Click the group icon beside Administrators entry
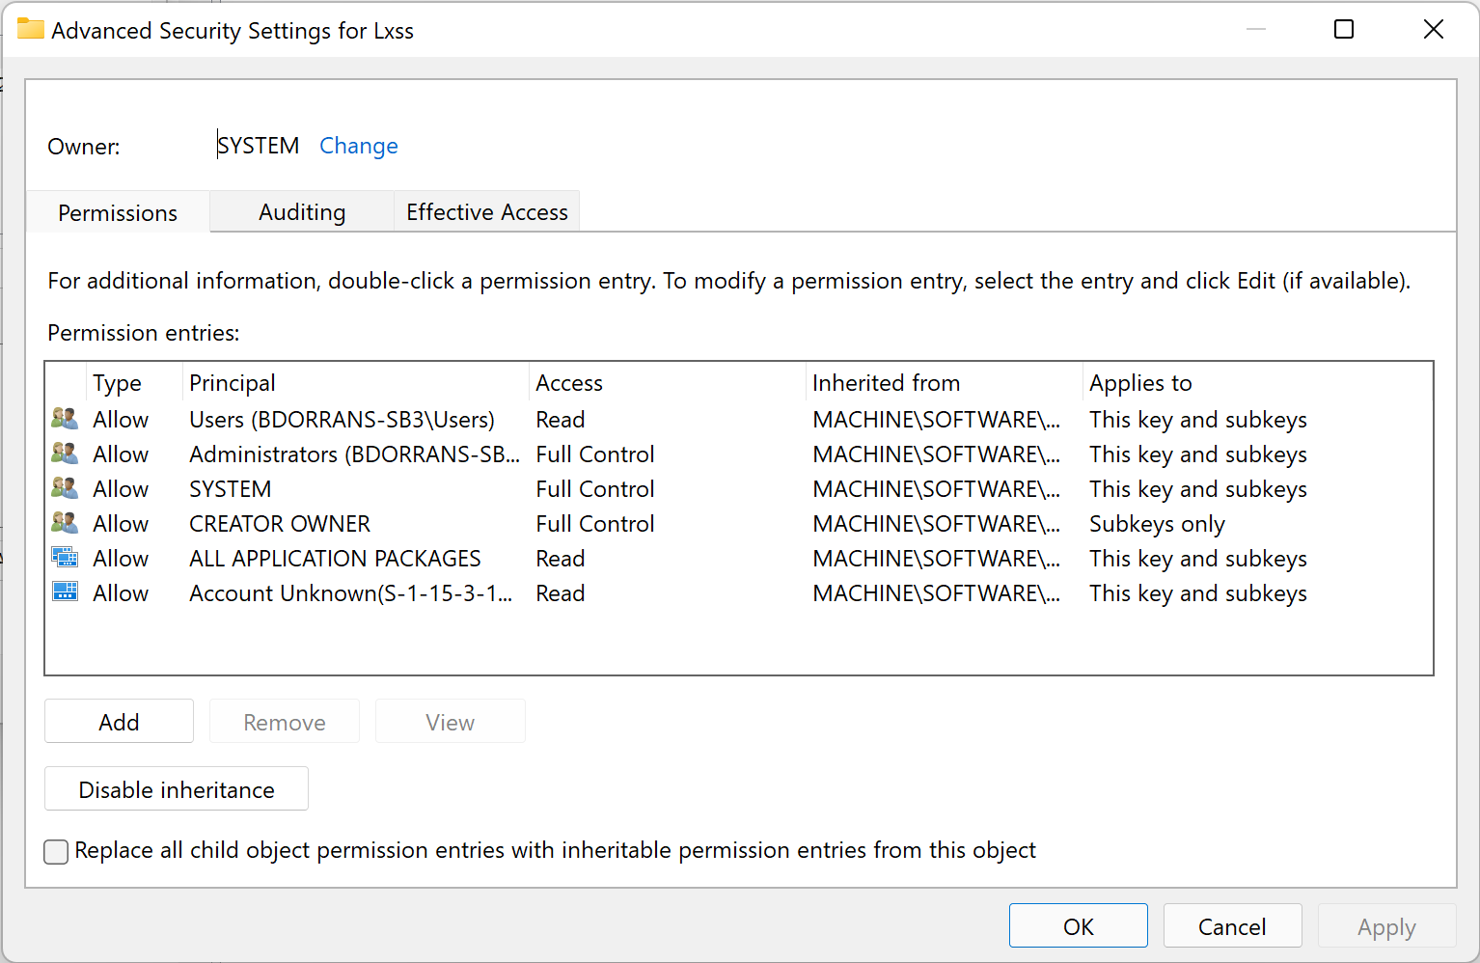Screen dimensions: 1480x963 (x=65, y=453)
